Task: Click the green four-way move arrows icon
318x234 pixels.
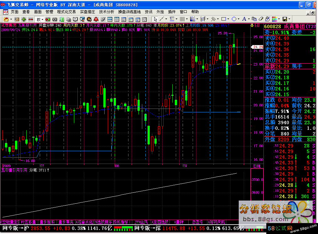Action: 24,19
